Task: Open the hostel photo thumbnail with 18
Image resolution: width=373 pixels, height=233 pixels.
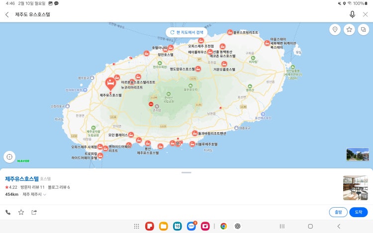Action: (x=356, y=188)
